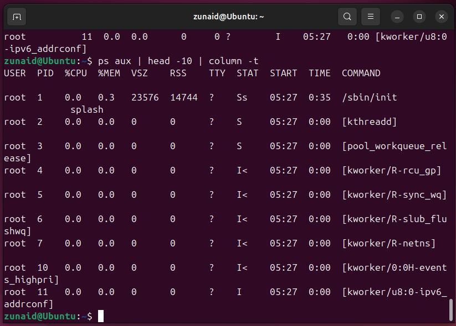Maximize the terminal window

click(419, 17)
